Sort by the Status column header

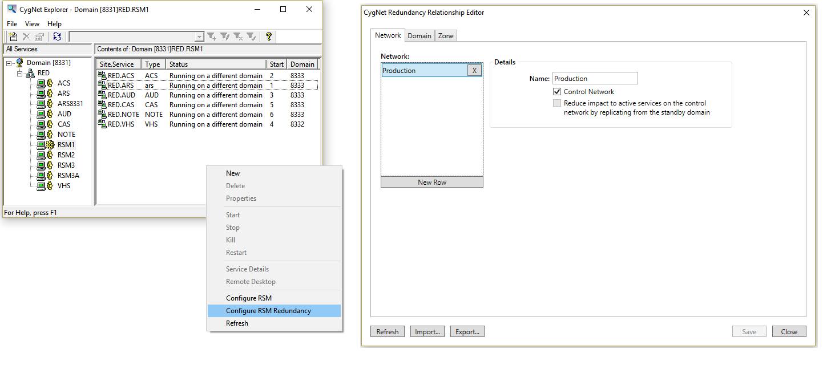click(216, 64)
